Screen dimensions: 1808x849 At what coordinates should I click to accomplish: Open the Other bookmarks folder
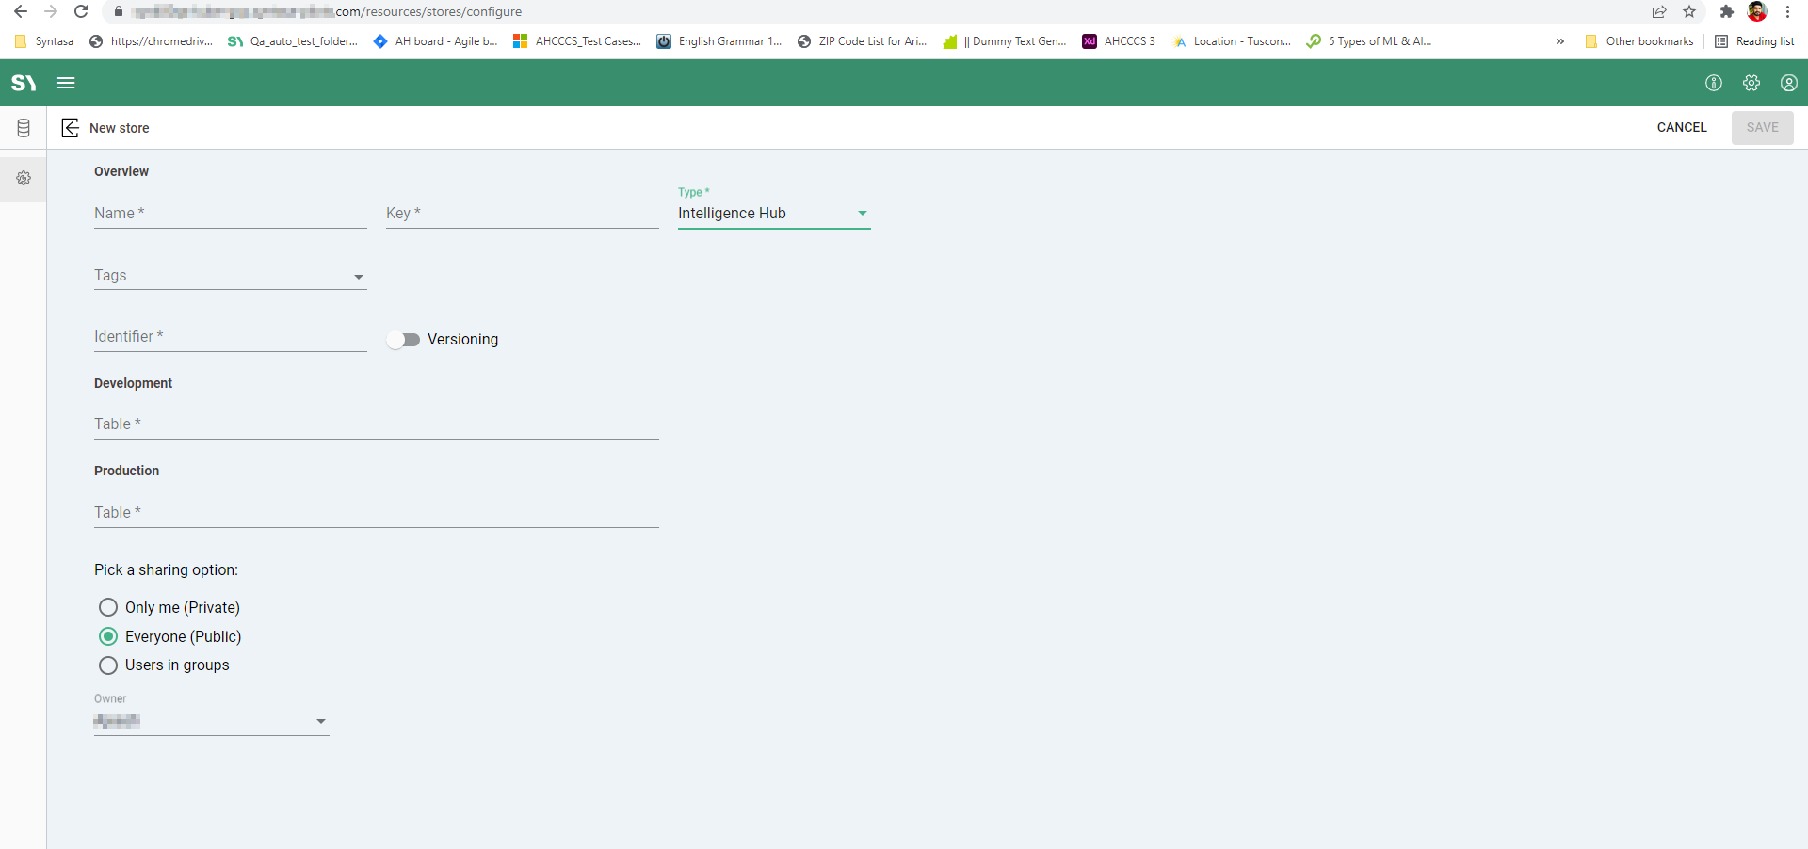coord(1639,41)
